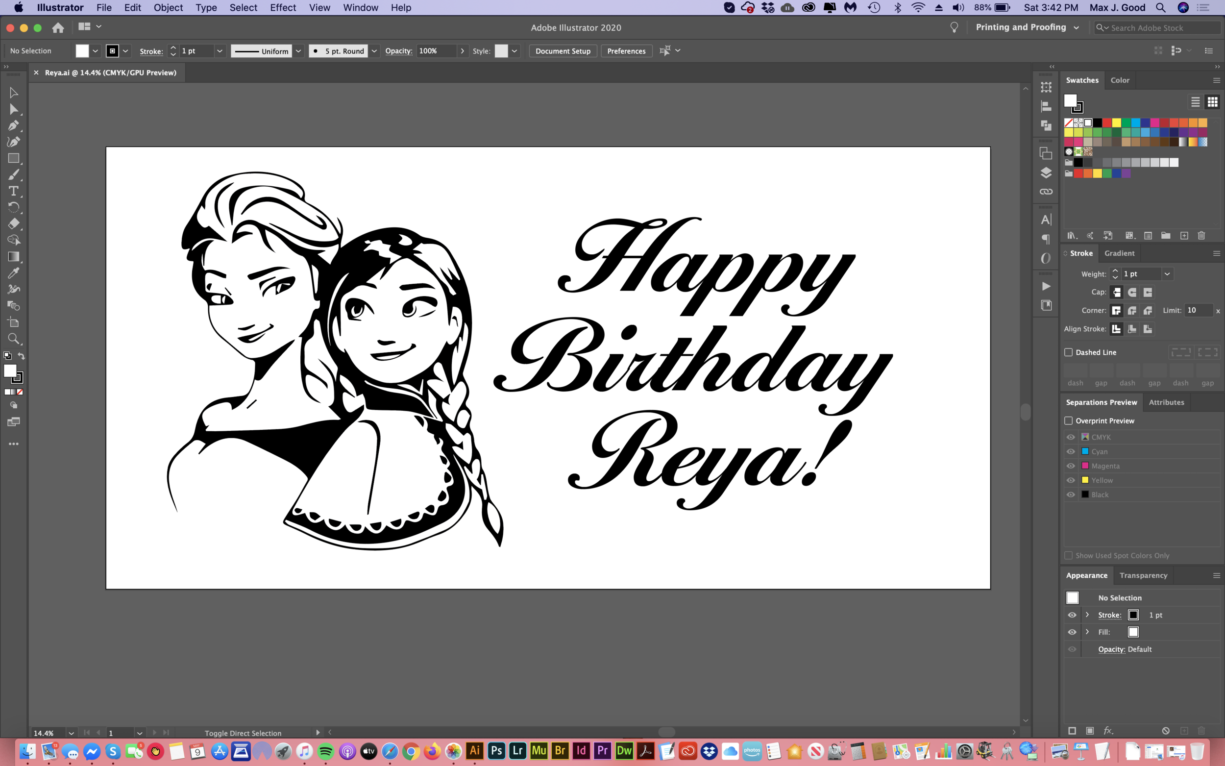
Task: Switch to the Attributes tab
Action: coord(1166,402)
